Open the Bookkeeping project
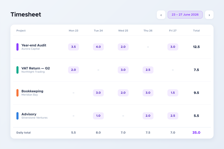Image resolution: width=224 pixels, height=149 pixels. click(x=32, y=91)
